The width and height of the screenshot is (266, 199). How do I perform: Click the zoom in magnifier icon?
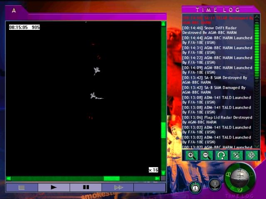[191, 155]
